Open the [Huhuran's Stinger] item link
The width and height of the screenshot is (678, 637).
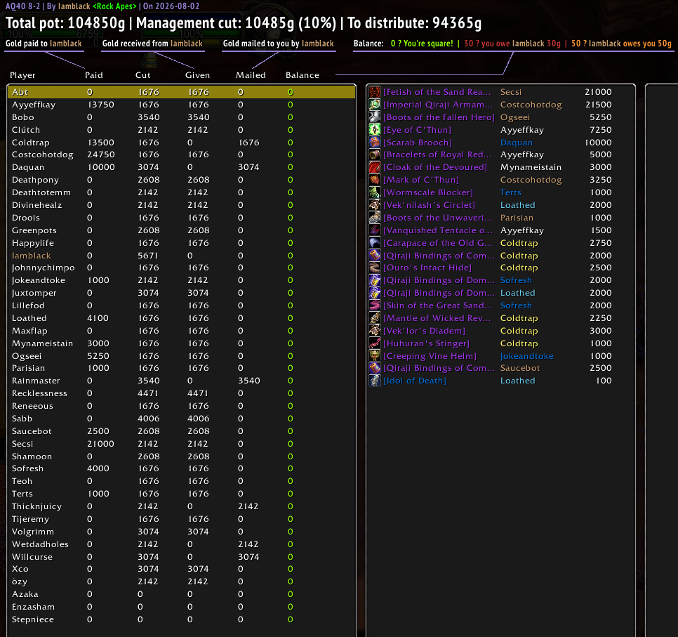426,343
